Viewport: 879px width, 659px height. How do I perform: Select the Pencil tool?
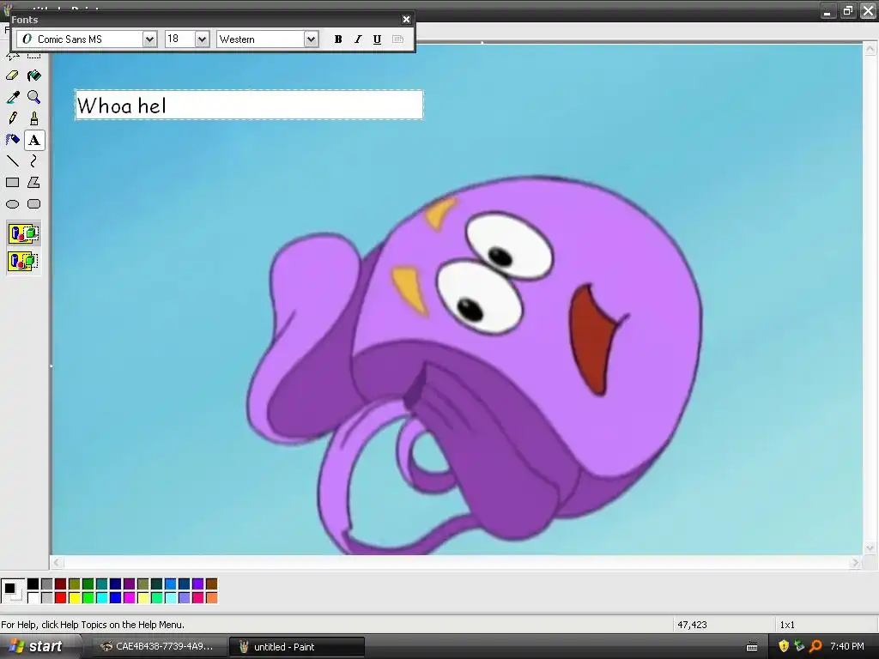point(12,118)
